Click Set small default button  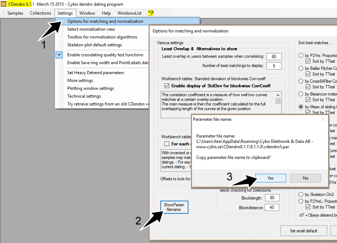[304, 231]
